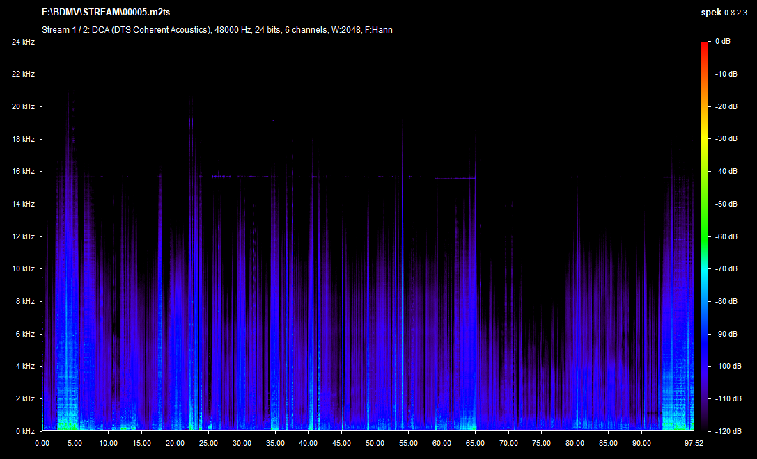Viewport: 757px width, 459px height.
Task: Click the 10 kHz frequency axis label
Action: point(23,268)
